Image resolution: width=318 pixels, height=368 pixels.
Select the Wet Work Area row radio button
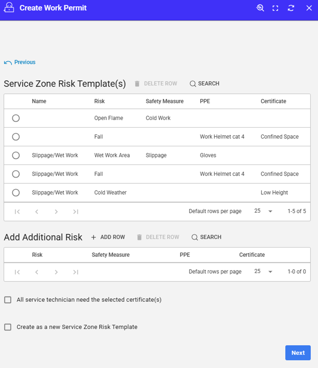point(16,155)
